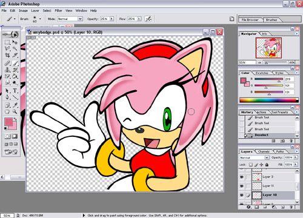The height and width of the screenshot is (218, 303).
Task: Select the Healing Brush tool
Action: pyautogui.click(x=7, y=64)
